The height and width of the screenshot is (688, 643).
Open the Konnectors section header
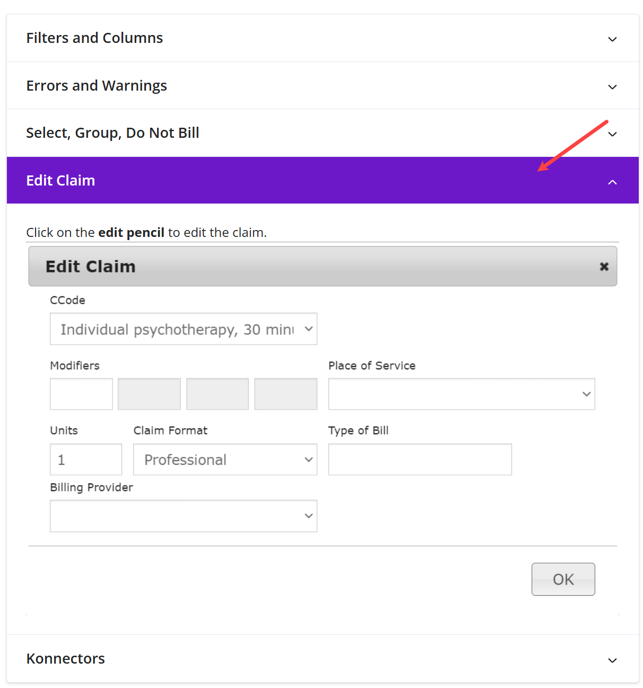66,659
